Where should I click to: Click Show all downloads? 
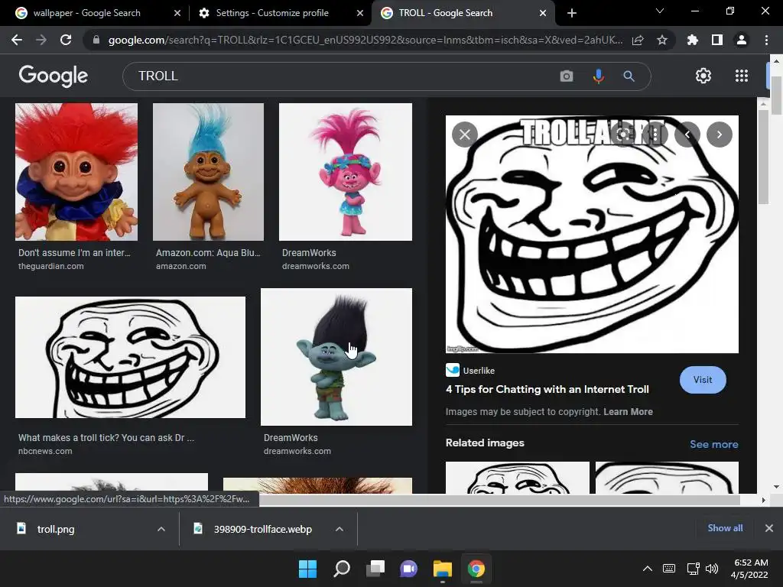(x=725, y=527)
